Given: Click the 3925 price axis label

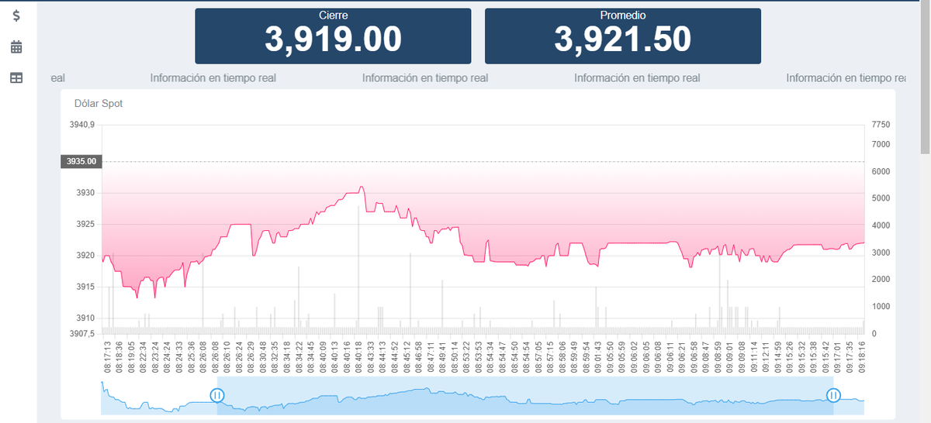Looking at the screenshot, I should click(85, 224).
